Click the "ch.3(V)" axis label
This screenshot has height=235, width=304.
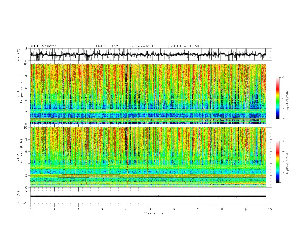[x=18, y=197]
